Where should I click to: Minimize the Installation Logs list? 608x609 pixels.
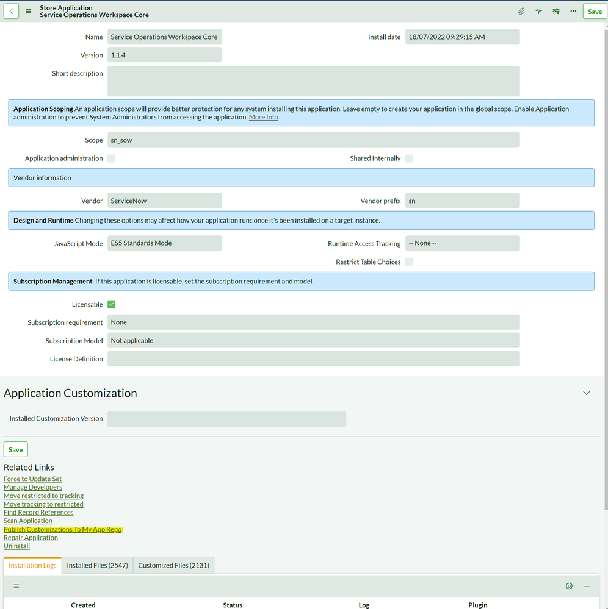click(586, 586)
